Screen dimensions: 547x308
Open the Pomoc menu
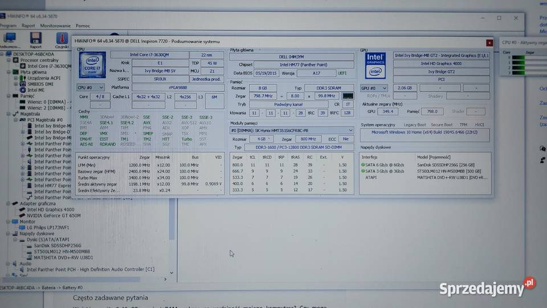[x=83, y=26]
